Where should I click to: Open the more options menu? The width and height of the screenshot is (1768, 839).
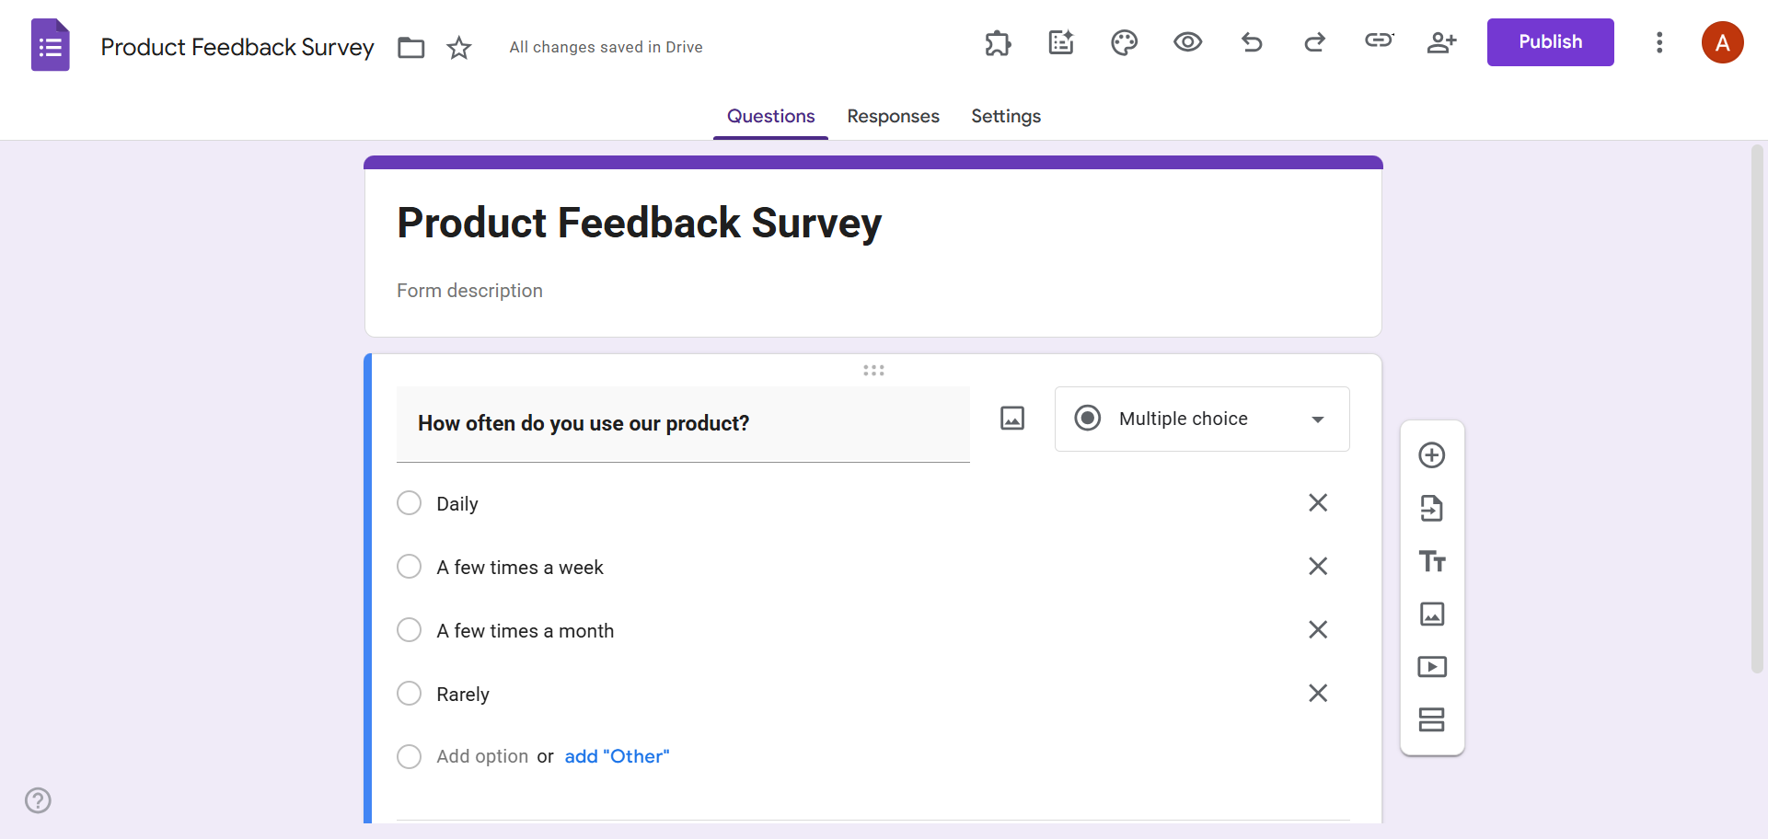click(1659, 42)
